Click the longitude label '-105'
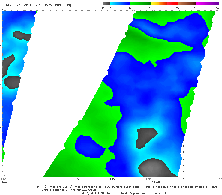Viewport: 222px width, 195px height. tap(111, 179)
